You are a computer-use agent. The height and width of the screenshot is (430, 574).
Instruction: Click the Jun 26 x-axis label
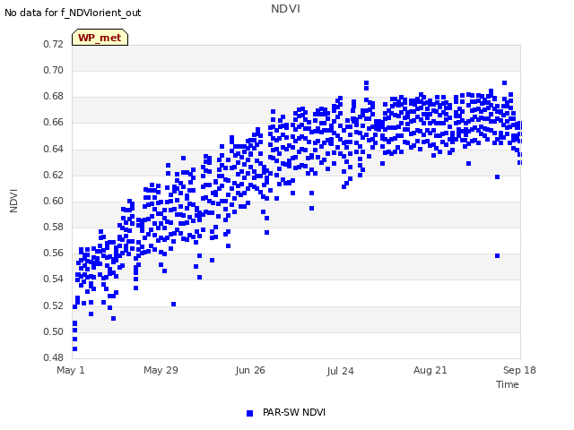pos(250,370)
